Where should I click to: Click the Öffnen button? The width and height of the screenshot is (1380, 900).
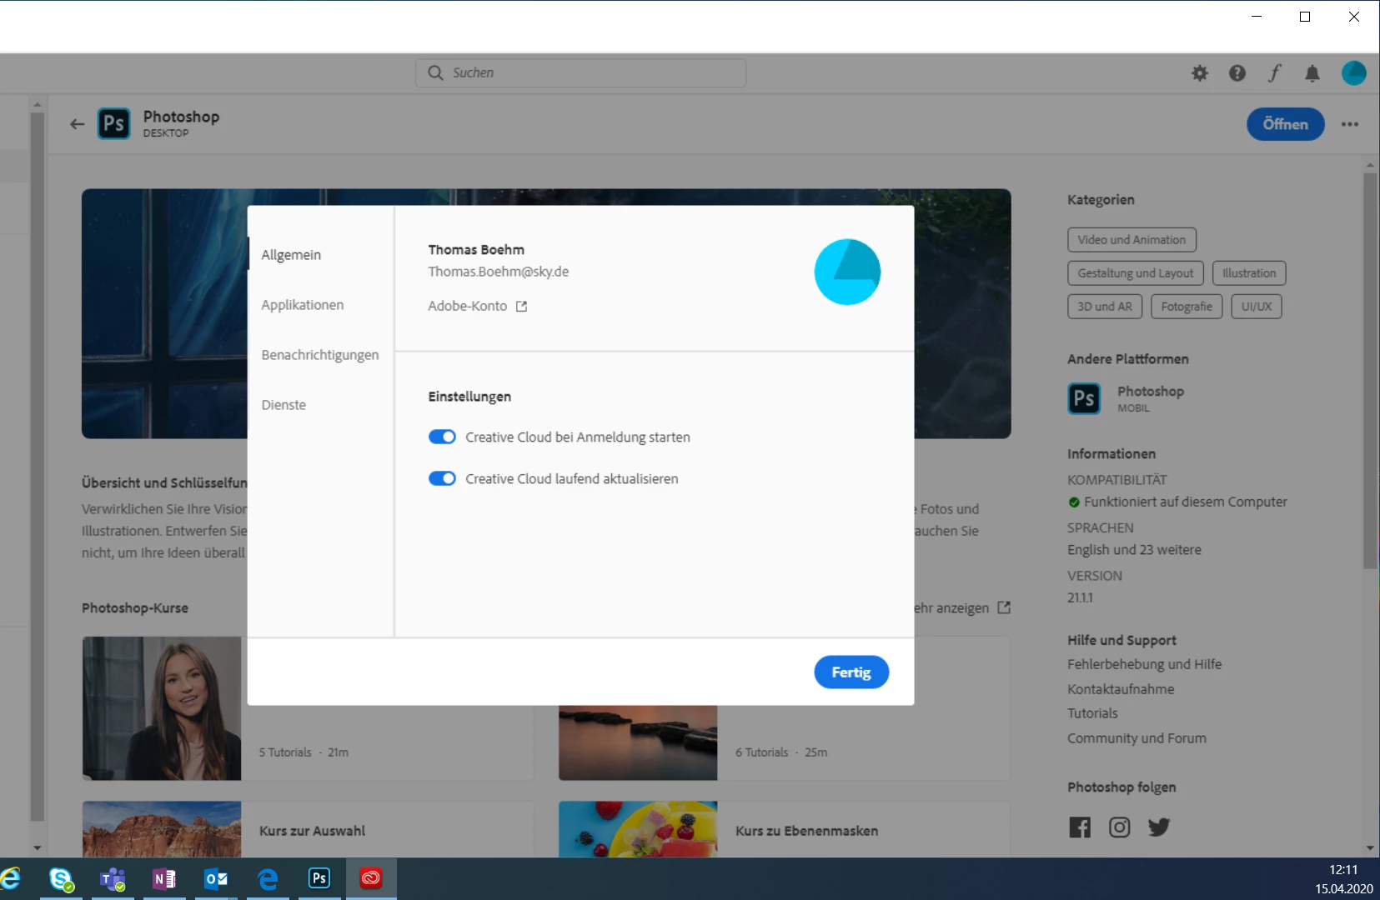pos(1285,124)
